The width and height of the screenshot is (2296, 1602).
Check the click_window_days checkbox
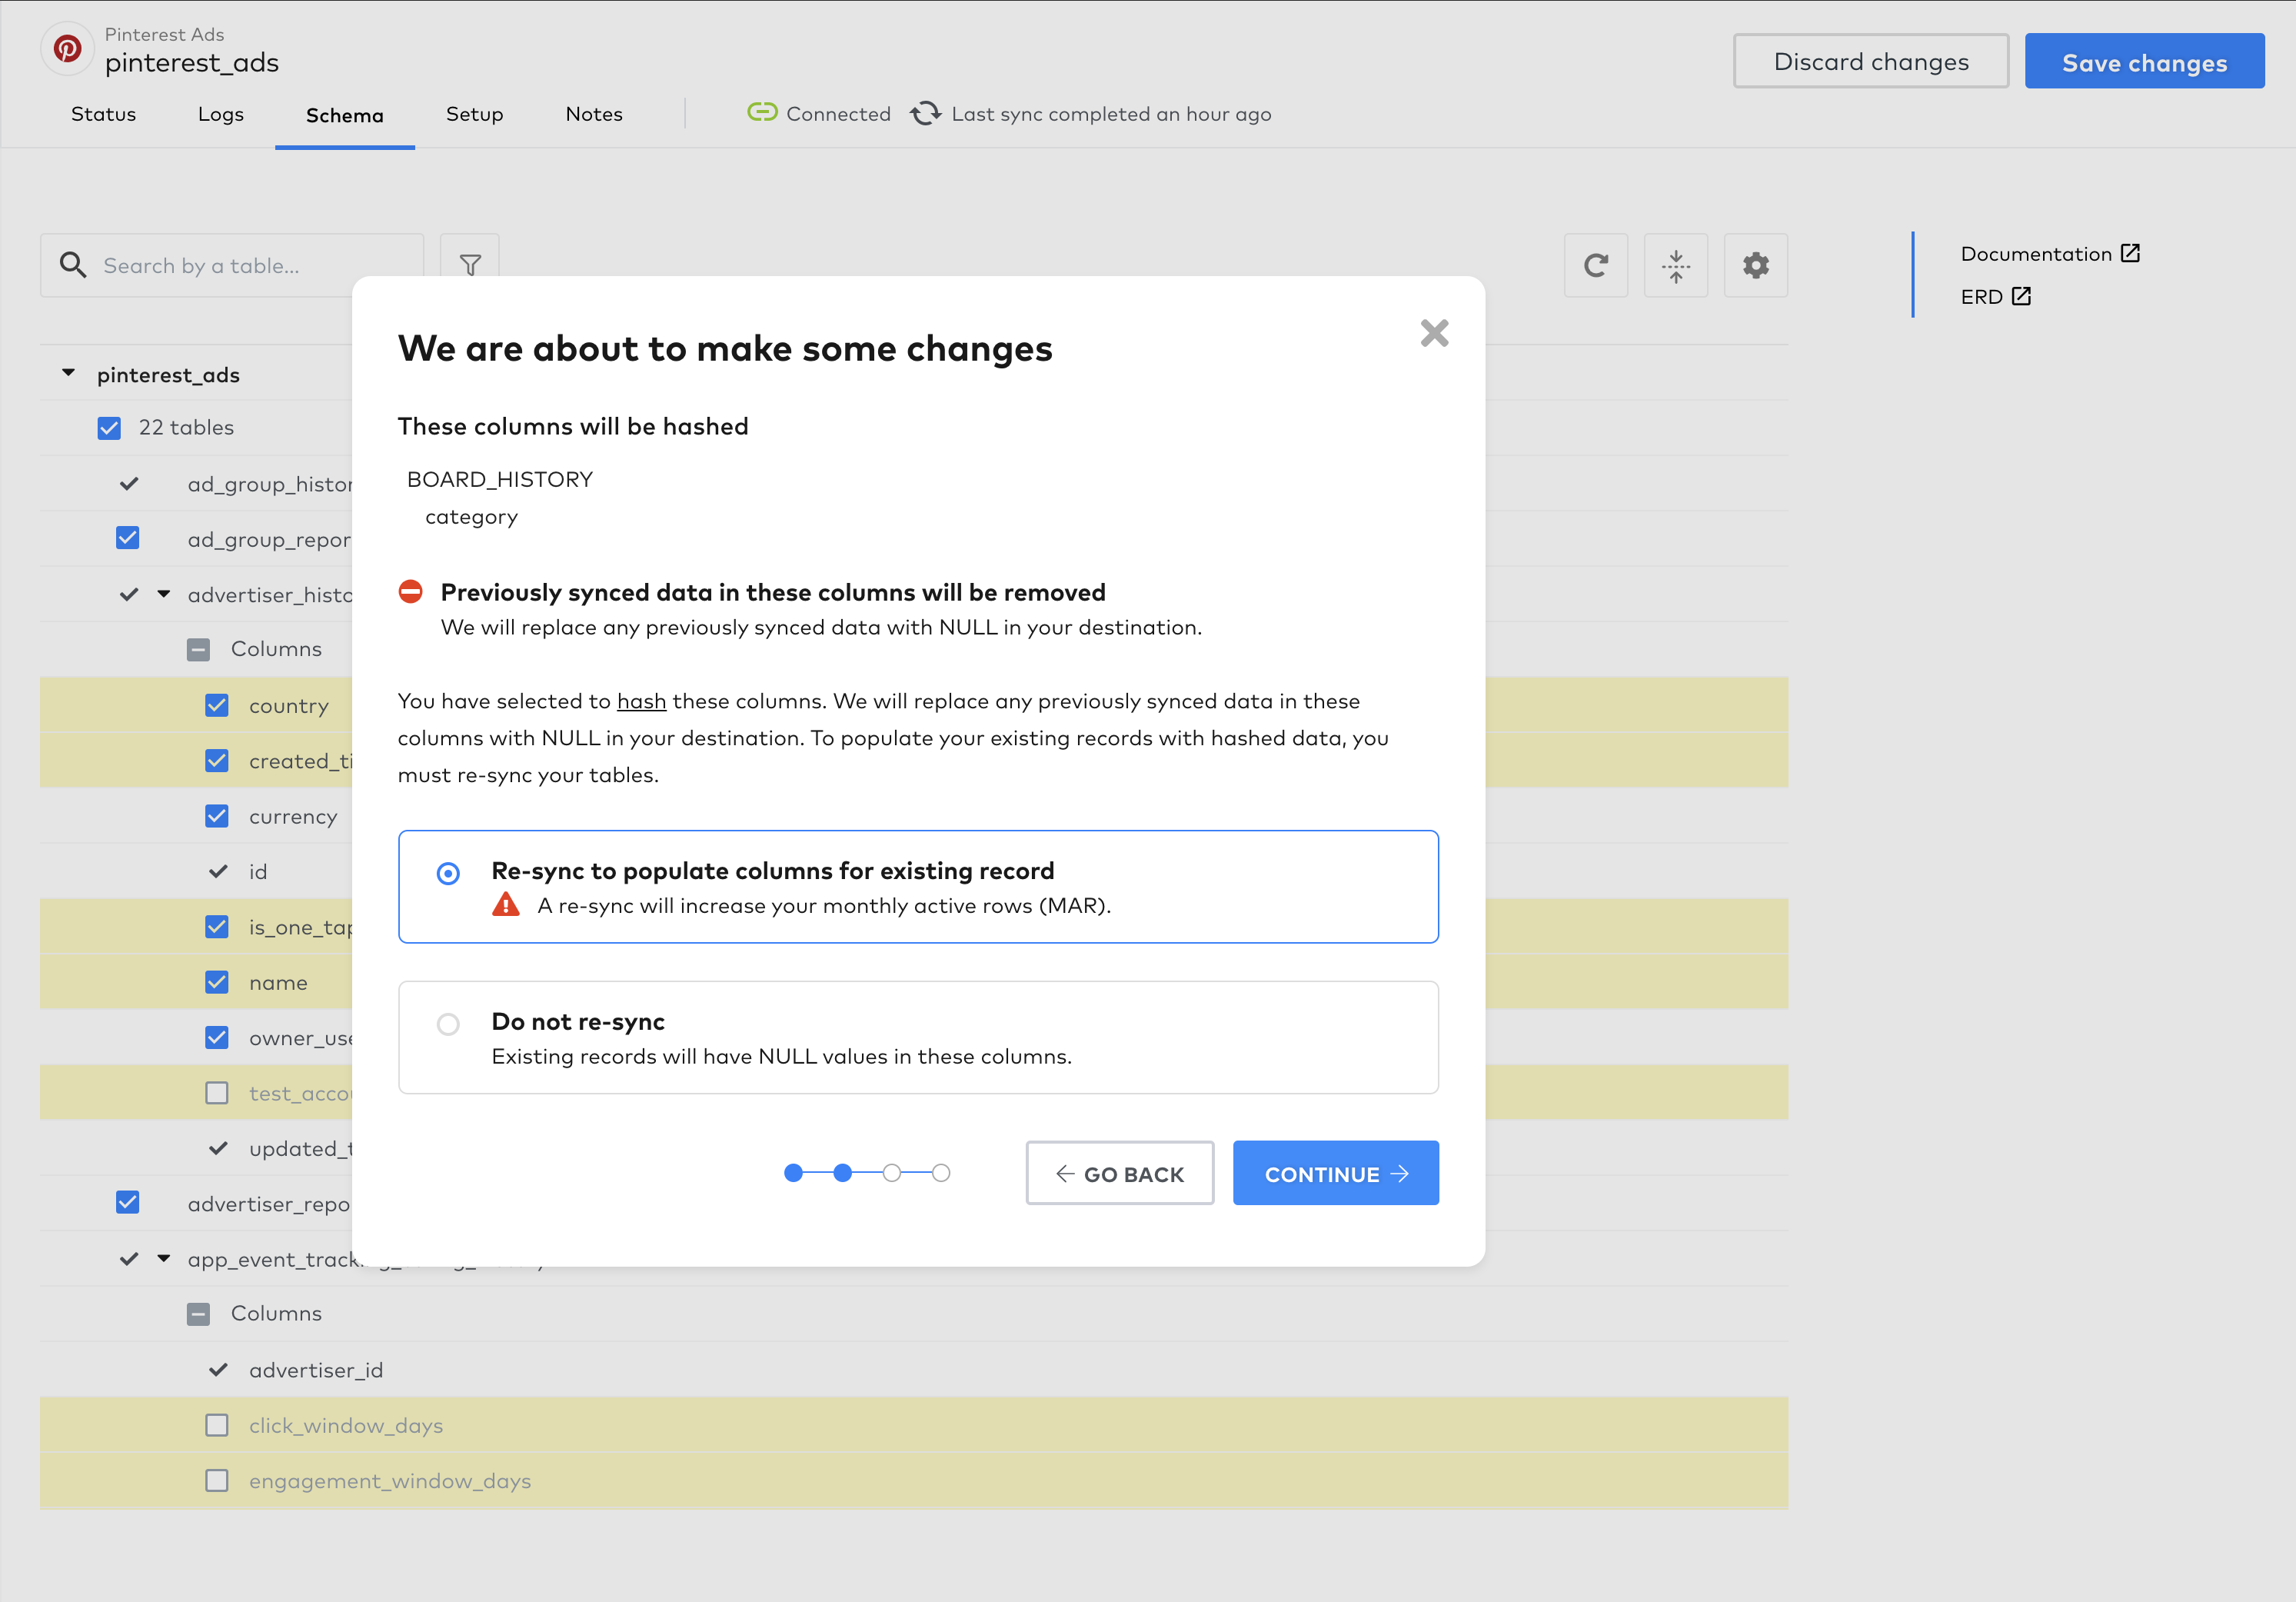217,1425
